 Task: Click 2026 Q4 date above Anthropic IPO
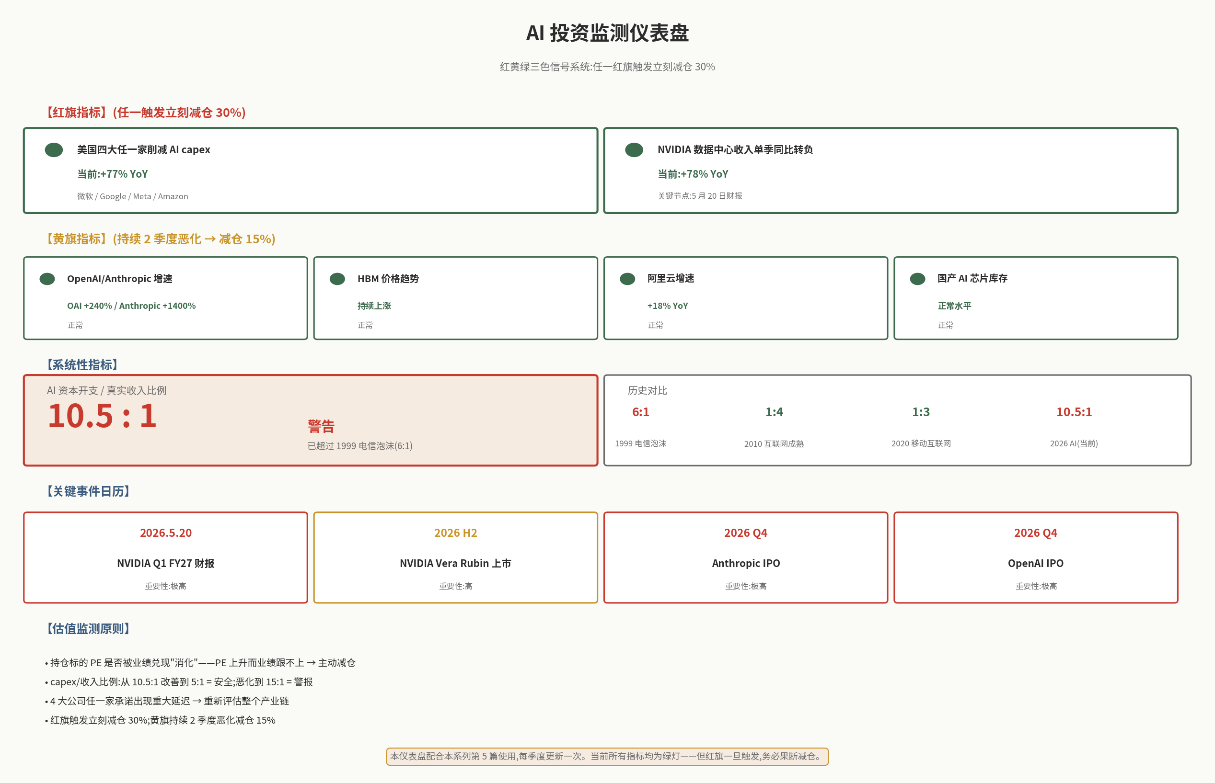[x=746, y=533]
